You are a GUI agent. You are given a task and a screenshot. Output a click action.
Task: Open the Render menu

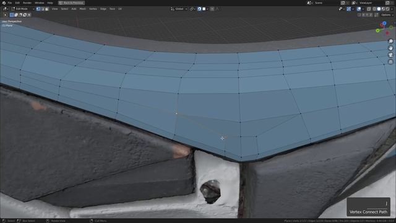(x=27, y=2)
